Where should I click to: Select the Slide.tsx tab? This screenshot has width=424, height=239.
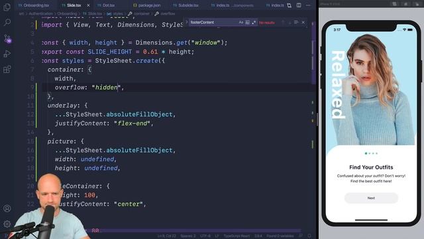74,5
